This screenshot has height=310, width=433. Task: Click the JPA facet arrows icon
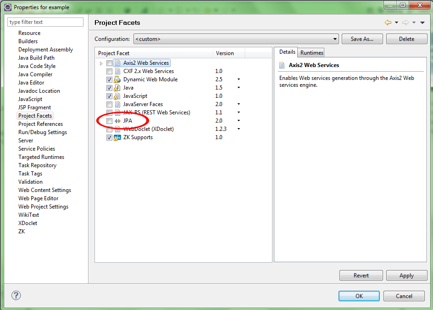click(x=117, y=121)
